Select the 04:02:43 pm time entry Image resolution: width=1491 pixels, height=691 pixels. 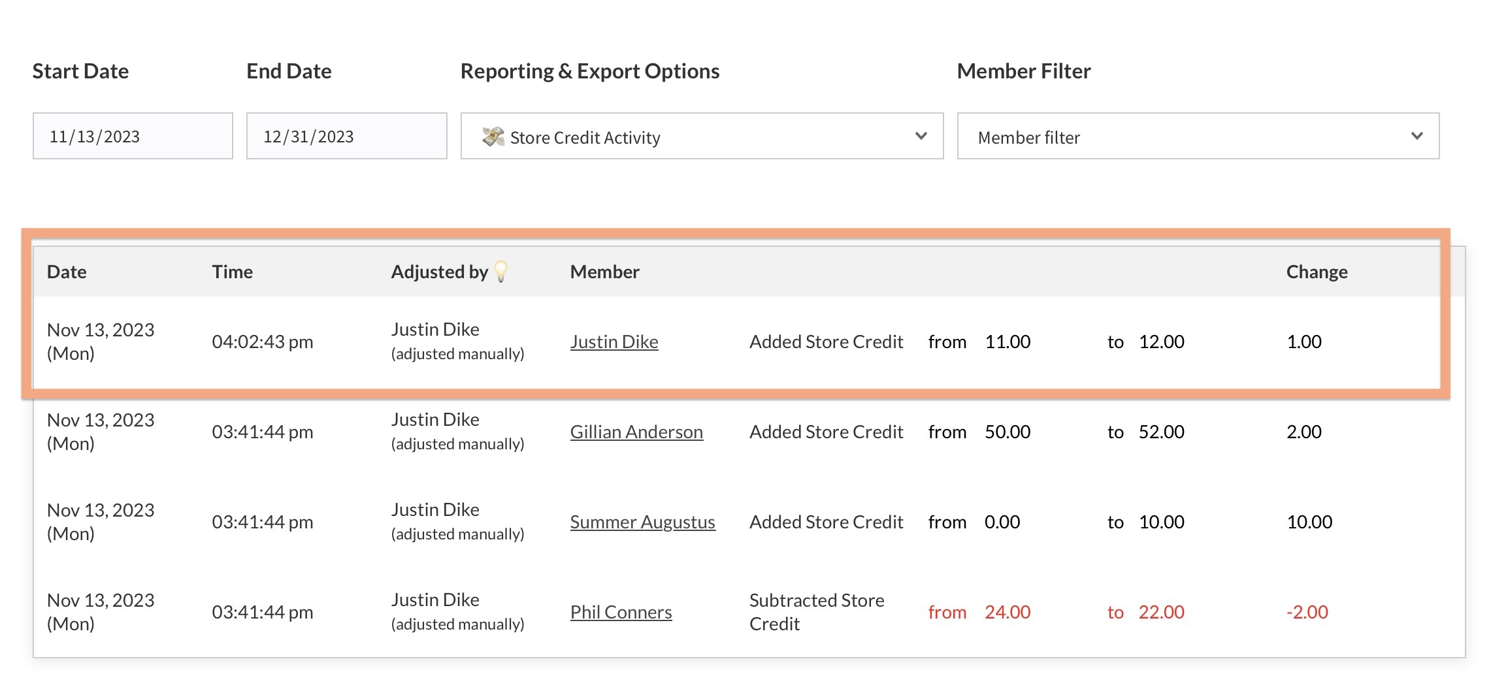pyautogui.click(x=262, y=342)
